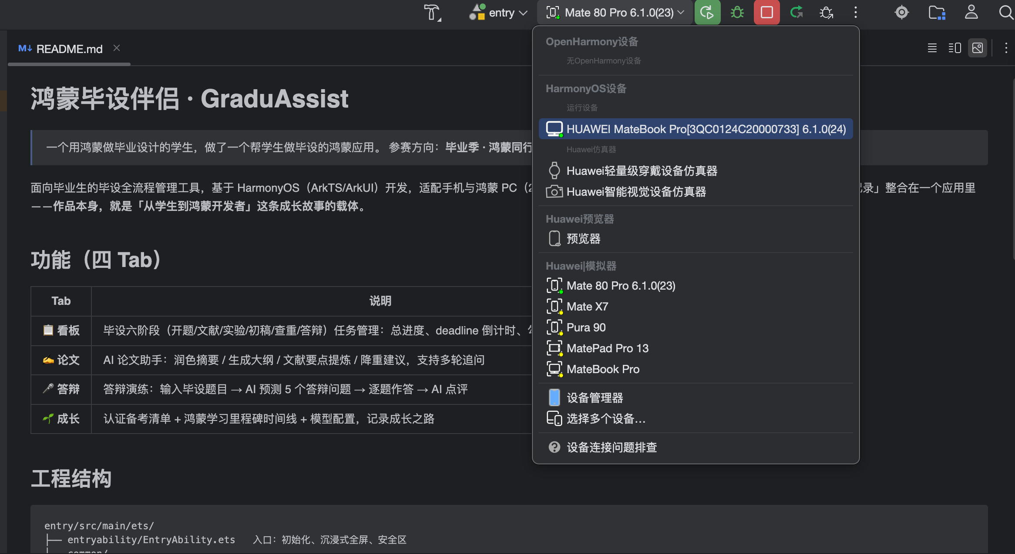Select Huawei轻量级穿戴设备仿真器
The height and width of the screenshot is (554, 1015).
696,171
